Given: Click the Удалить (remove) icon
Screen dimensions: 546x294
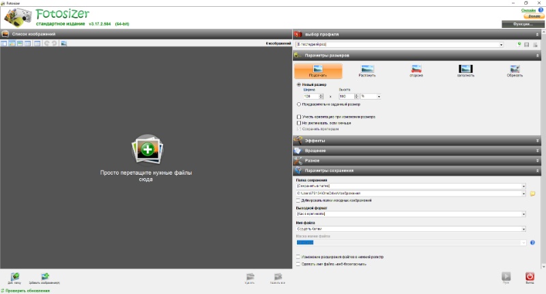Looking at the screenshot, I should click(x=250, y=278).
